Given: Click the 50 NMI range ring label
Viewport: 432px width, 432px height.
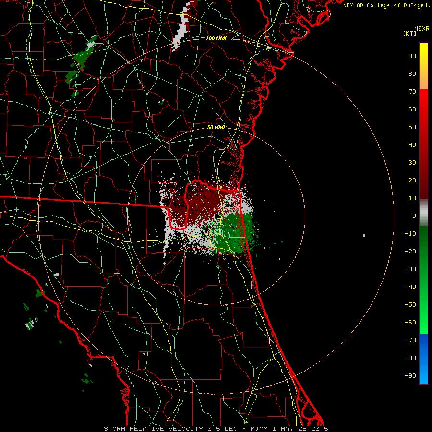Looking at the screenshot, I should [x=216, y=127].
